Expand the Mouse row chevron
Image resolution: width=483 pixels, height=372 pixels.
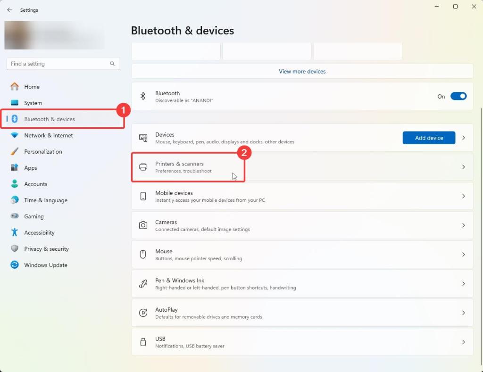(x=463, y=254)
